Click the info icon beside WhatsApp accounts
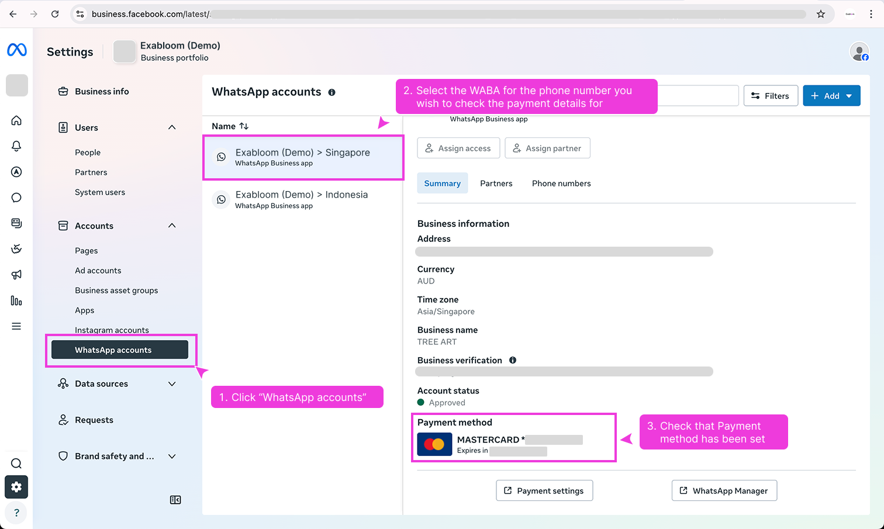Image resolution: width=884 pixels, height=529 pixels. pos(331,92)
